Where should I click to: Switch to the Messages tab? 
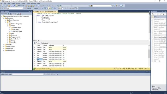tap(45, 43)
